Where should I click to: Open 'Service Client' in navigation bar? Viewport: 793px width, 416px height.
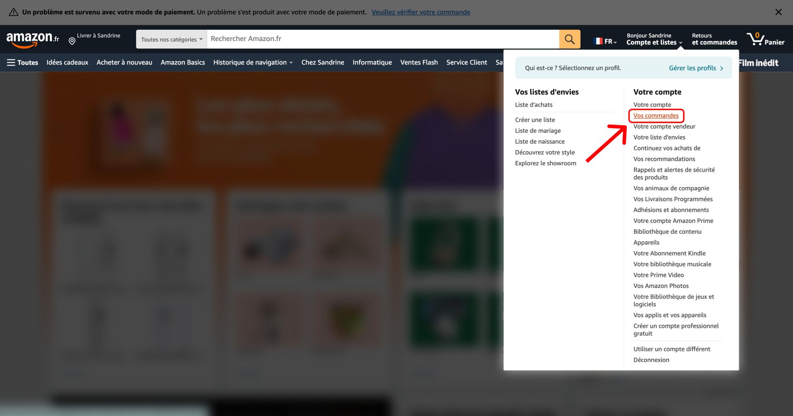click(467, 63)
